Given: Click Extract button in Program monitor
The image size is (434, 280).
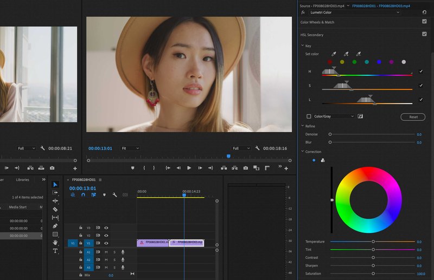Looking at the screenshot, I should [x=235, y=168].
